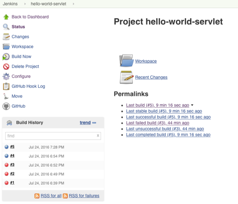Open the GitHub sidebar link
Viewport: 238px width, 204px height.
(x=18, y=106)
